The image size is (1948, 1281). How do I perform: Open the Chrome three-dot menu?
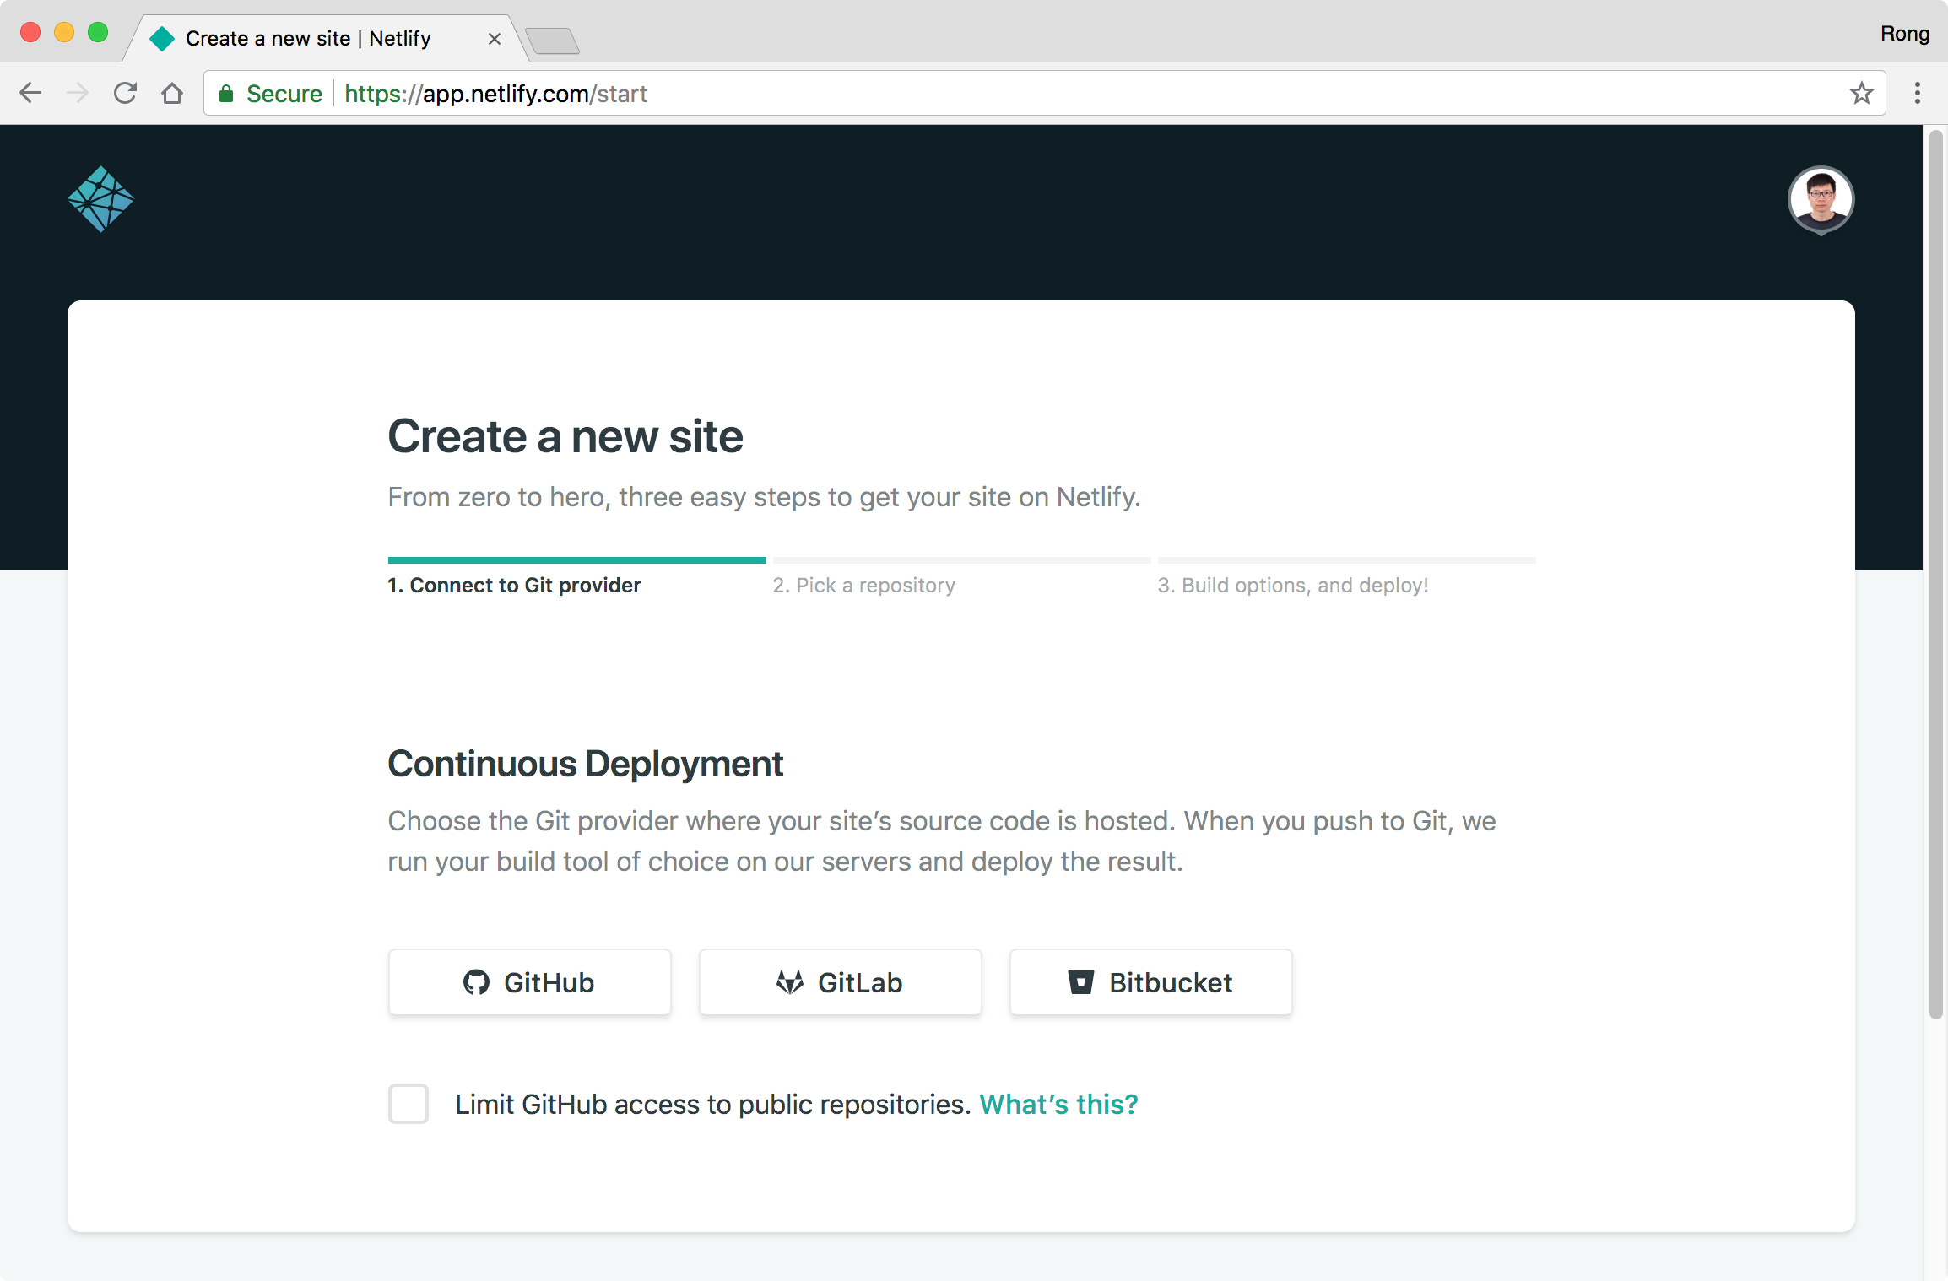(1917, 93)
